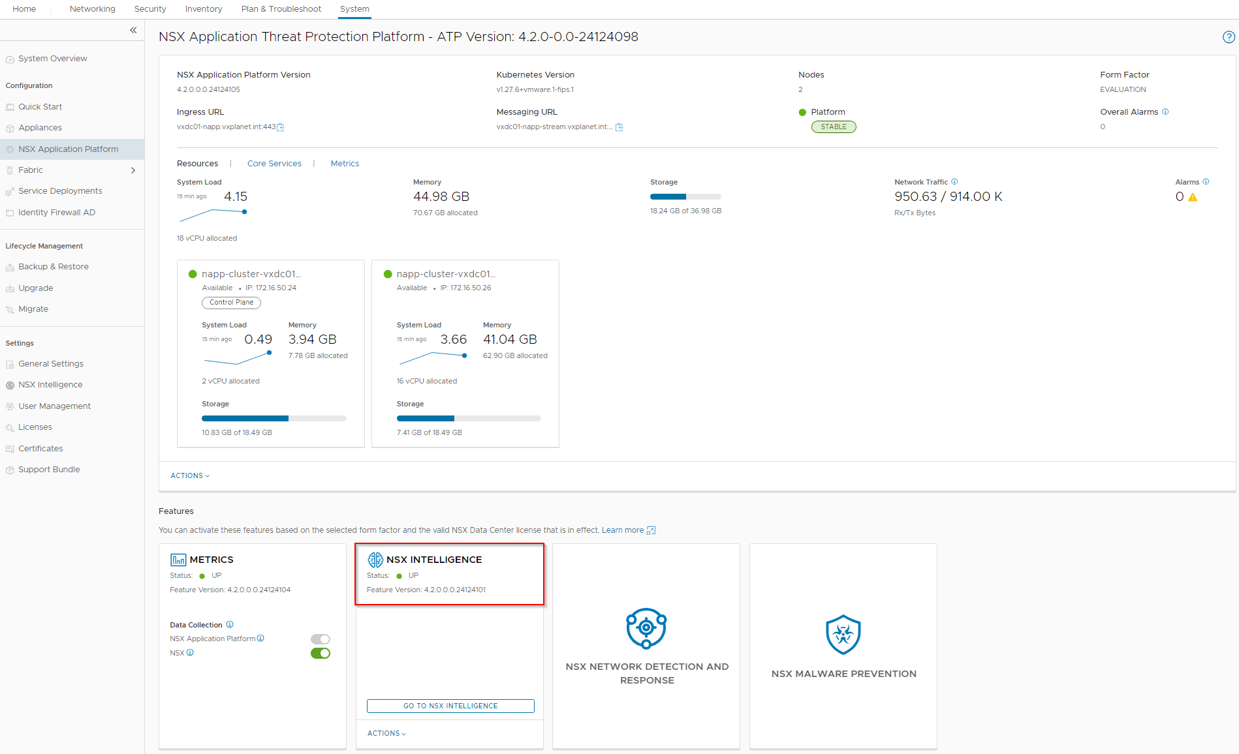The image size is (1239, 754).
Task: Click the System Overview sidebar icon
Action: [x=10, y=59]
